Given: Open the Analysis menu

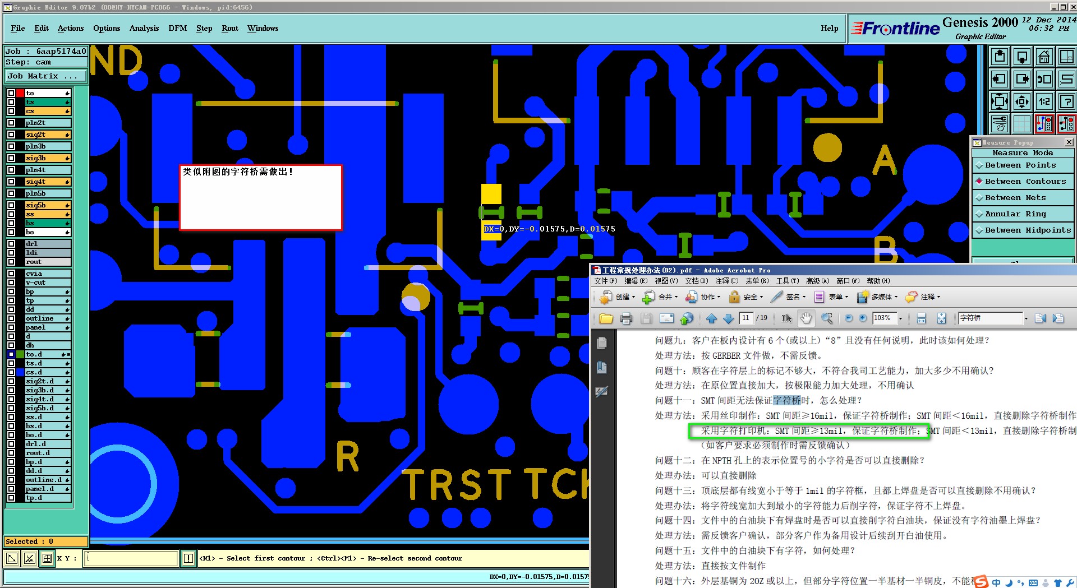Looking at the screenshot, I should 144,28.
